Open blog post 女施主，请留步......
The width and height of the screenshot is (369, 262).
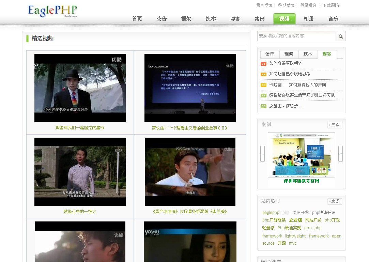tap(287, 106)
